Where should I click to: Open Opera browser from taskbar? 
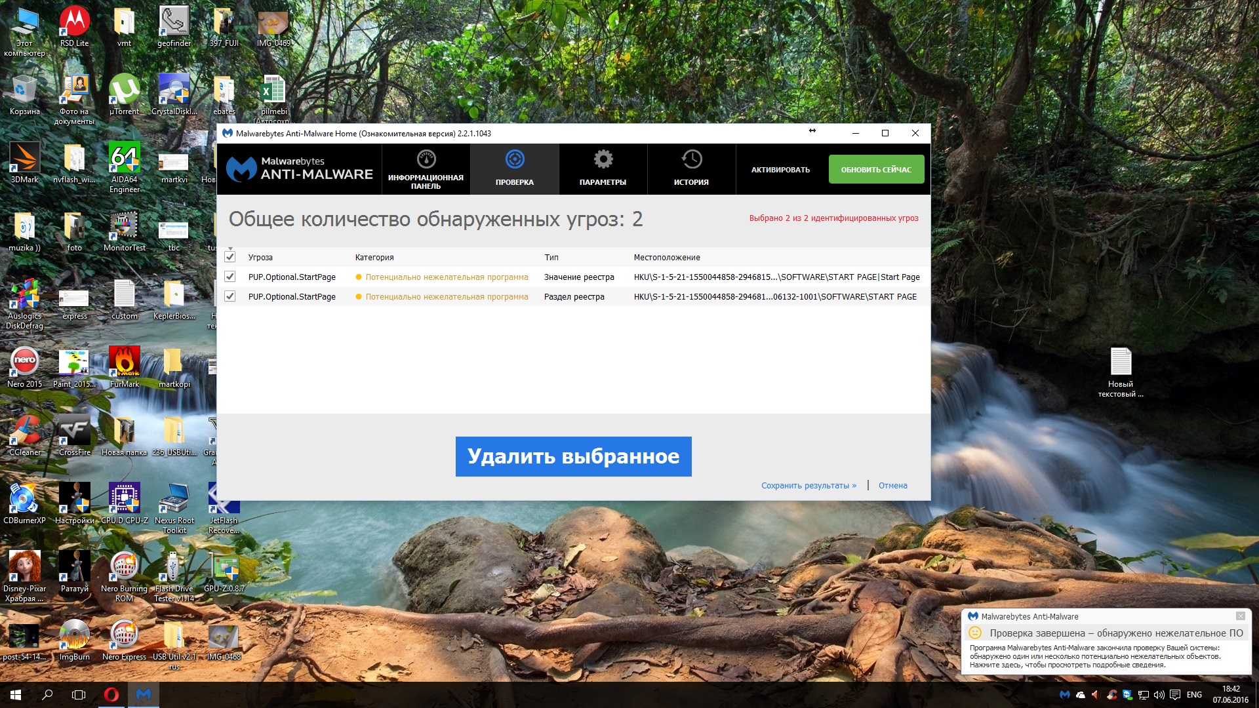111,694
